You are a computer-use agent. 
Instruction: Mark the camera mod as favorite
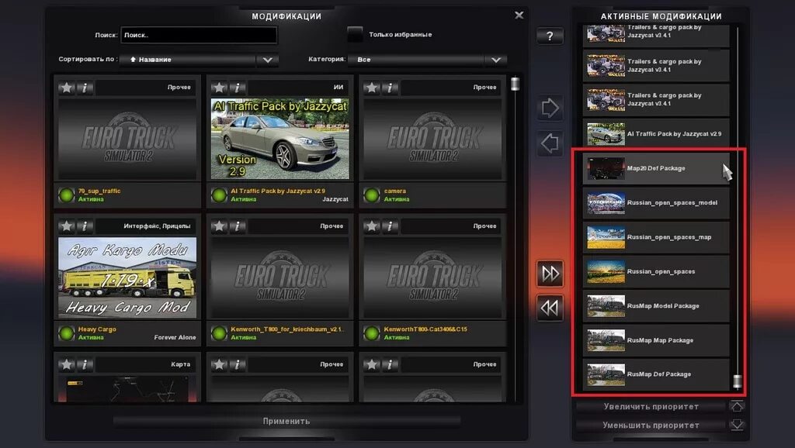coord(372,88)
